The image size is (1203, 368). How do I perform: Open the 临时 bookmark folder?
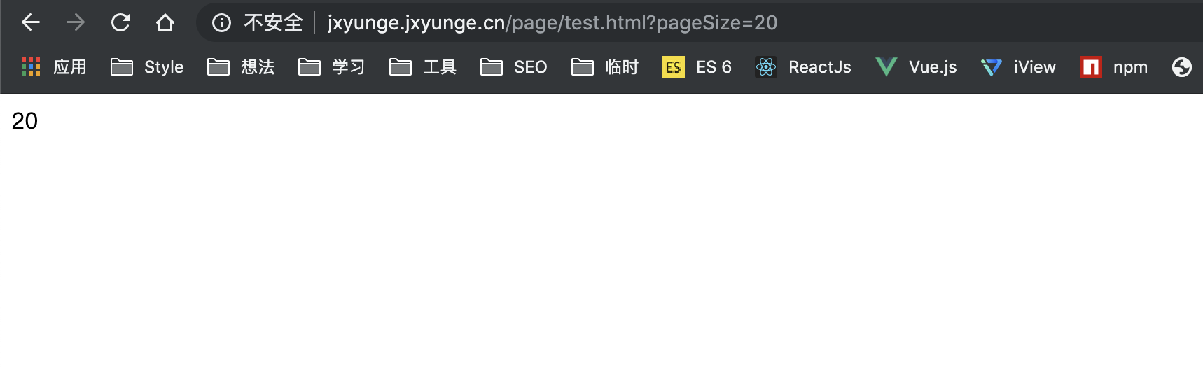pyautogui.click(x=605, y=67)
